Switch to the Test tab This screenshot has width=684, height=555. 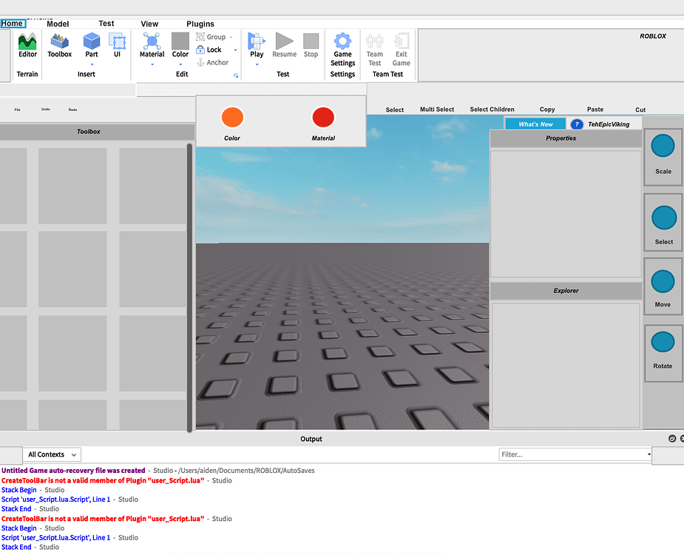pyautogui.click(x=106, y=24)
